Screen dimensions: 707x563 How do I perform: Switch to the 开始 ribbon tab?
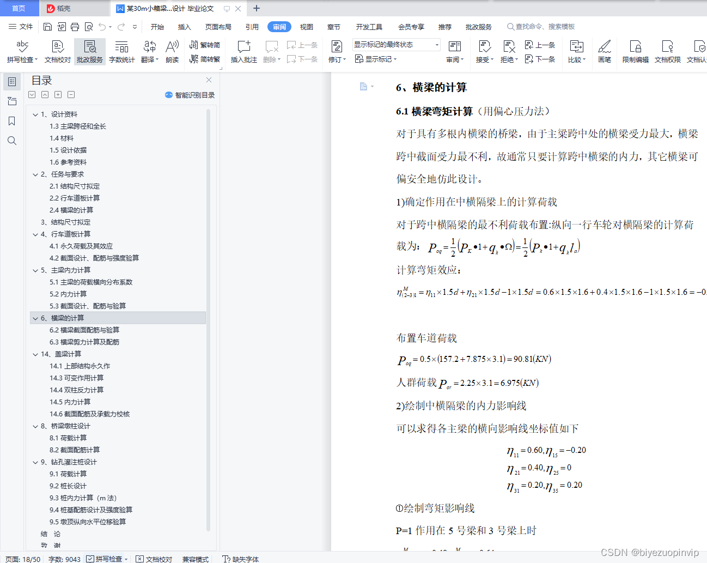point(157,27)
